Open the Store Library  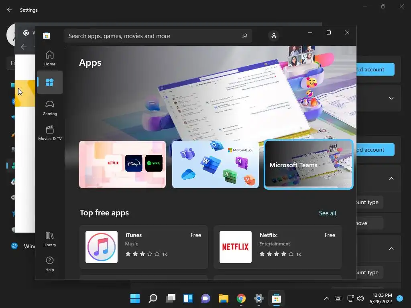point(49,239)
